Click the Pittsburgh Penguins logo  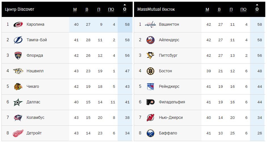click(x=150, y=55)
